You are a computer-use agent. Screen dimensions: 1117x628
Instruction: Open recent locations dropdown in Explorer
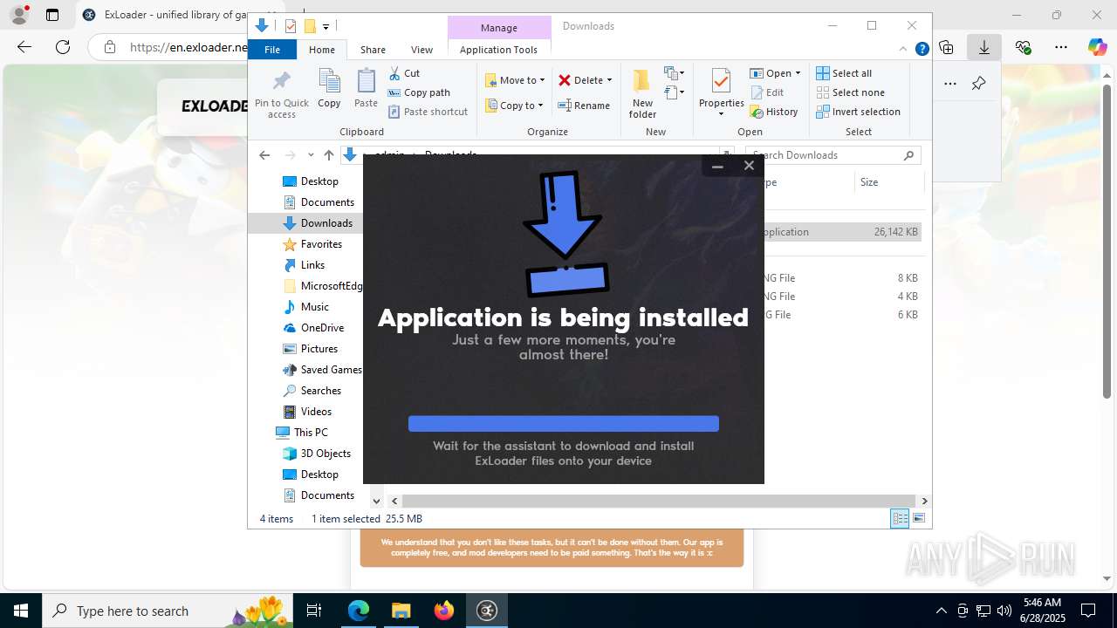click(x=311, y=155)
